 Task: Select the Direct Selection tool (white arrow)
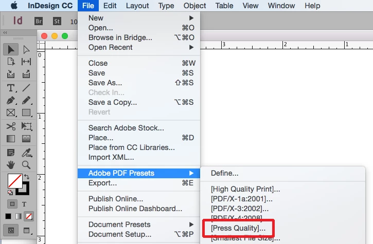26,49
